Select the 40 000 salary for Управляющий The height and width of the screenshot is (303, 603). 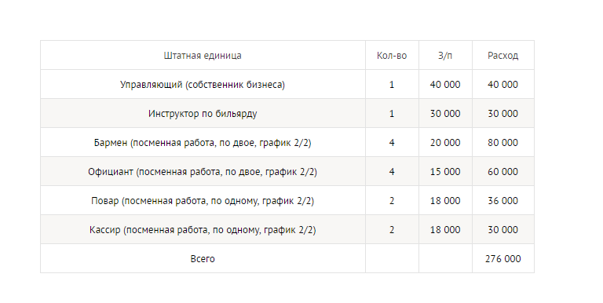(x=445, y=84)
